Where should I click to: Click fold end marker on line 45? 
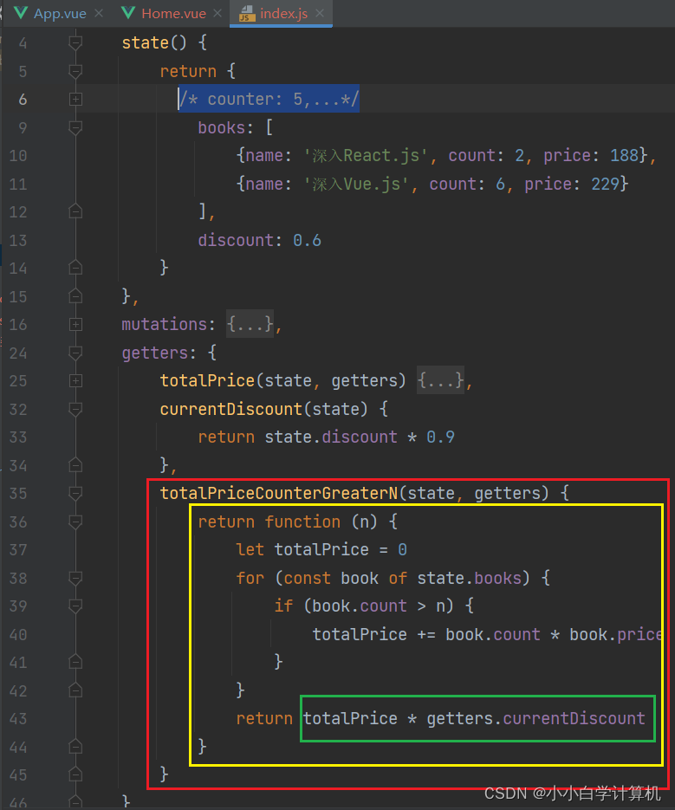75,774
